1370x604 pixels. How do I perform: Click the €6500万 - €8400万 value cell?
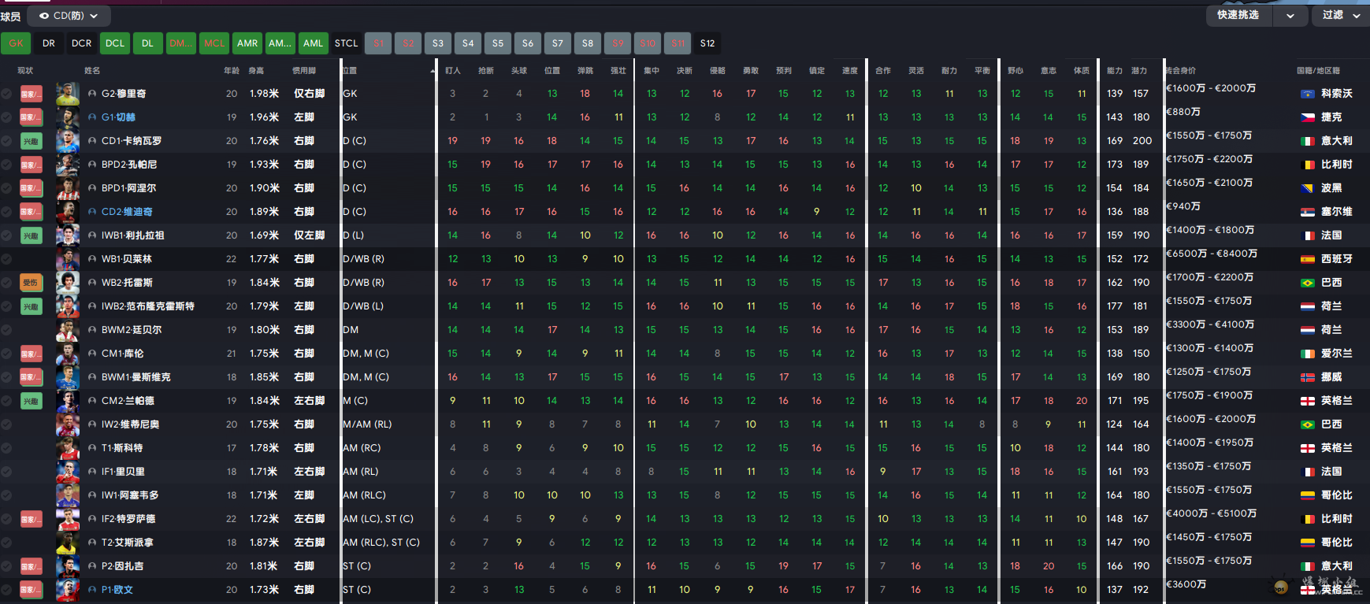[x=1212, y=254]
